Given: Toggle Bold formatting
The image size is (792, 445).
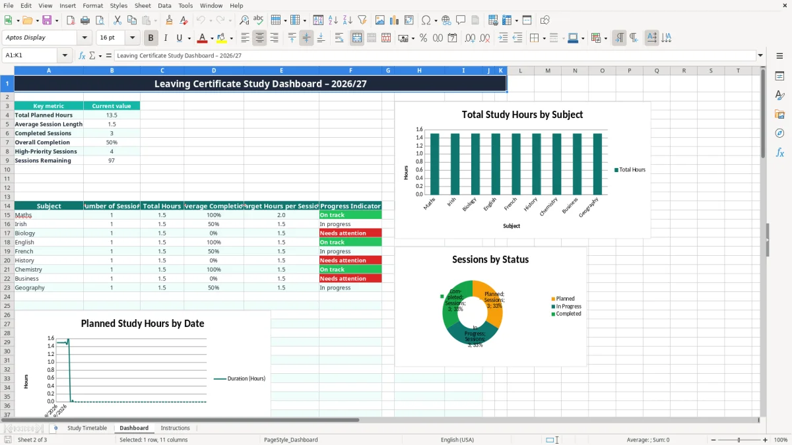Looking at the screenshot, I should coord(151,38).
